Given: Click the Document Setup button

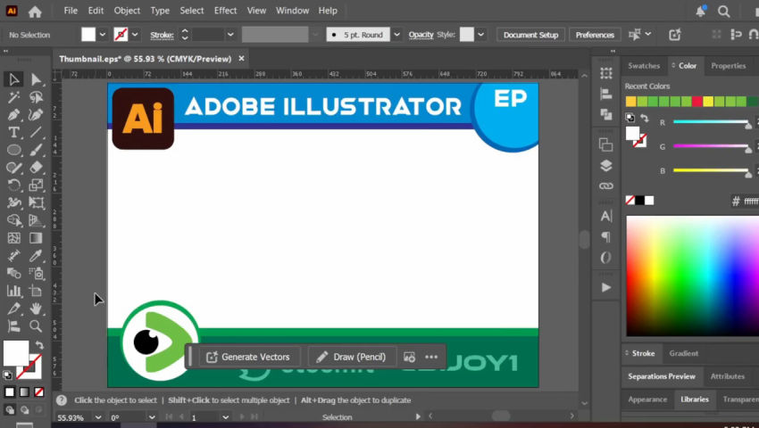Looking at the screenshot, I should click(530, 35).
